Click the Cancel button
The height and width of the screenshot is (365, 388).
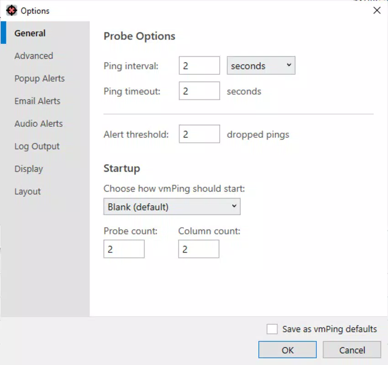(352, 350)
